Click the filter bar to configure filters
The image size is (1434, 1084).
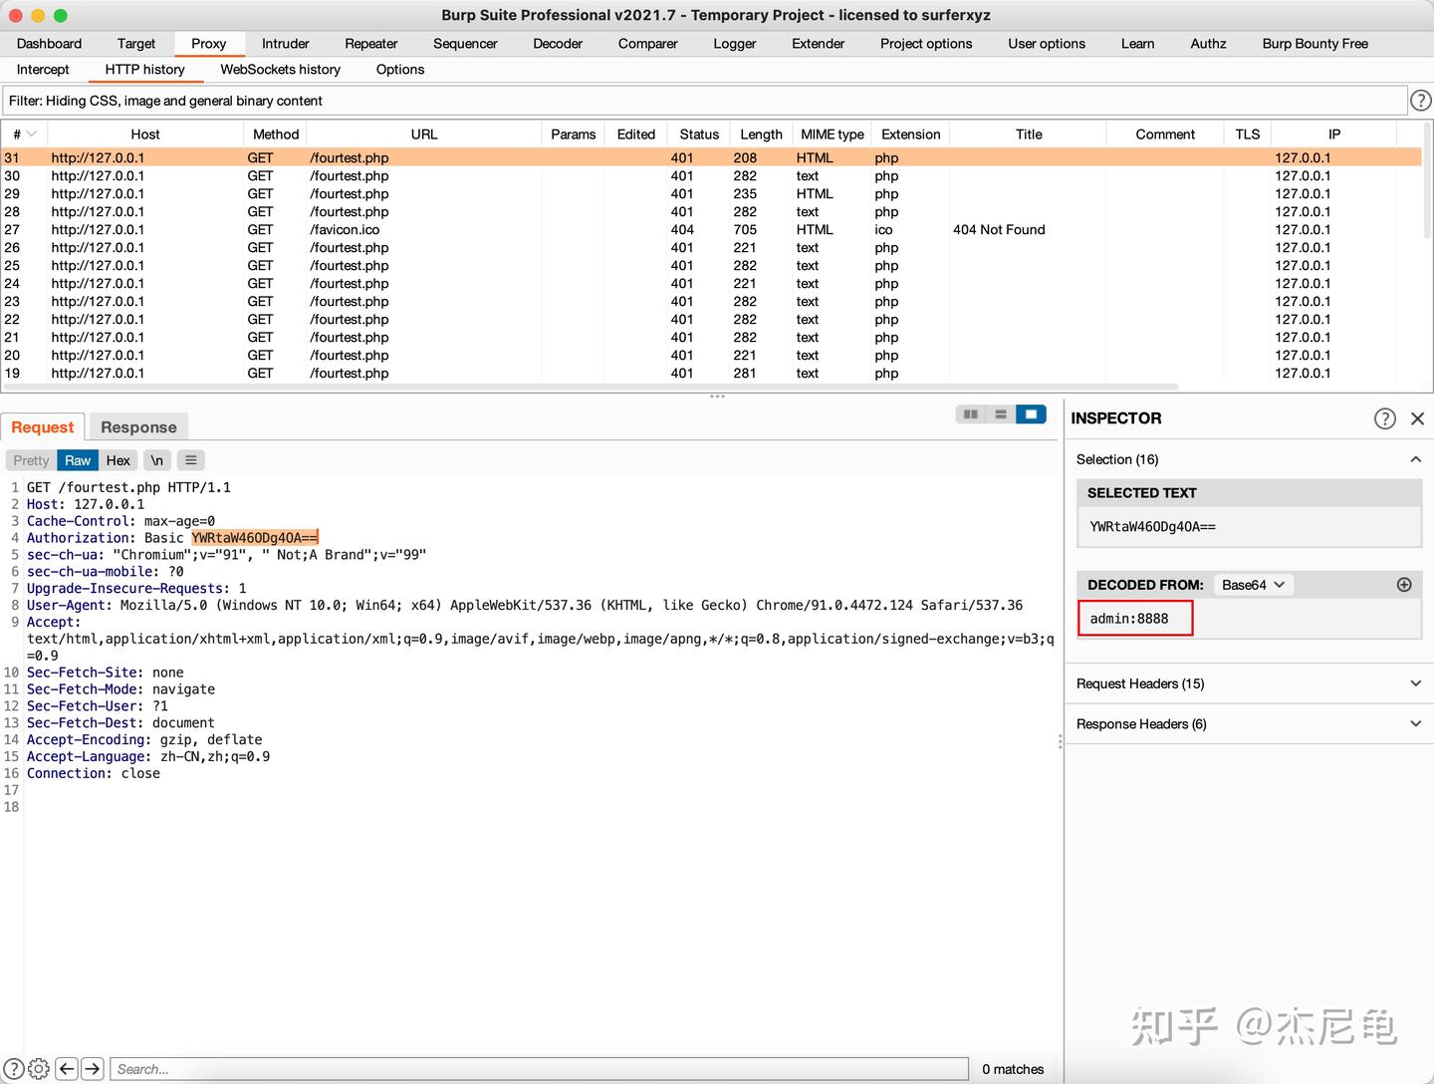704,101
